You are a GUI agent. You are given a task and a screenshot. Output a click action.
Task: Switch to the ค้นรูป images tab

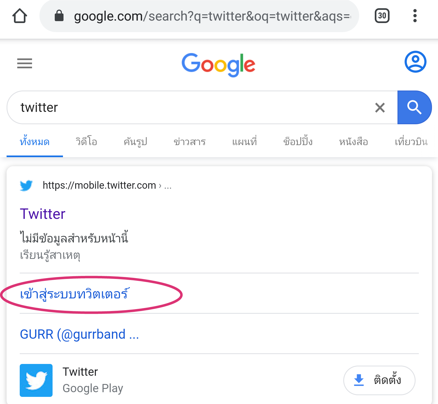coord(136,142)
